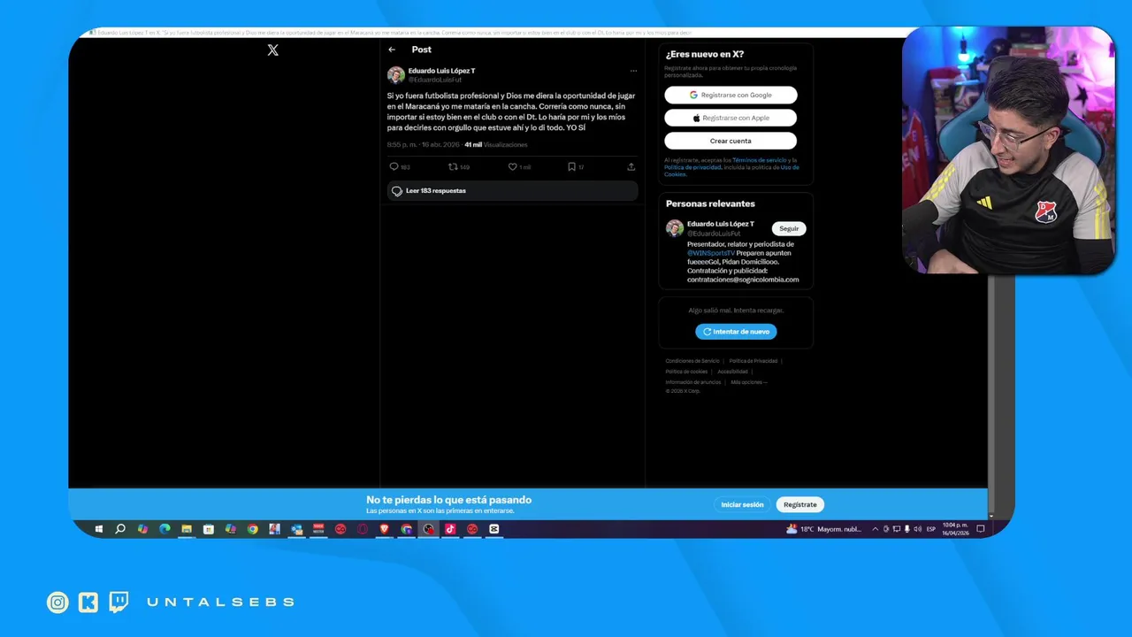1132x637 pixels.
Task: Open Información de anuncios footer link
Action: pos(693,382)
